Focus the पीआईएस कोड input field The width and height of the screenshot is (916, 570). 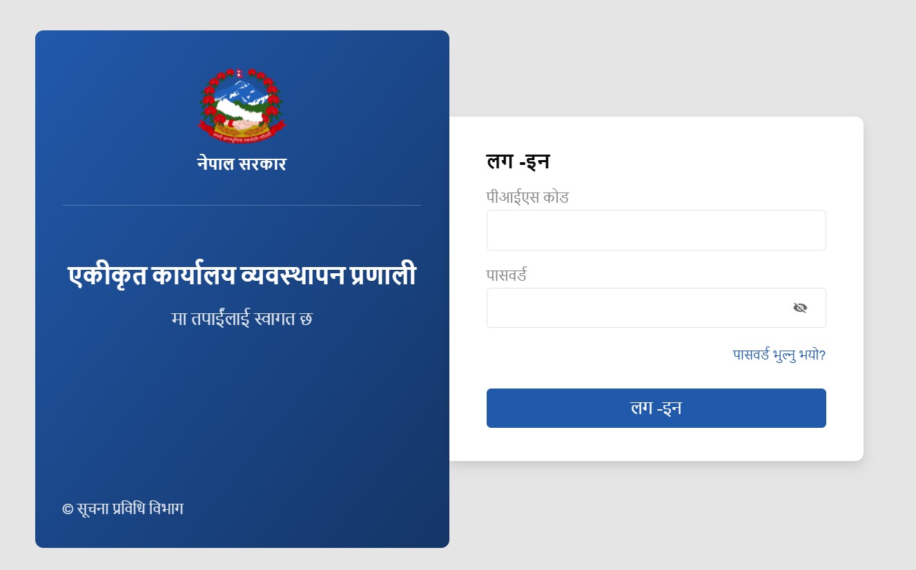(656, 230)
